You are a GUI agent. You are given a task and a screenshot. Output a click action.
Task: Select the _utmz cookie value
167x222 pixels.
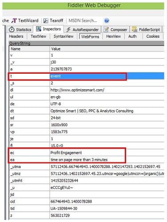click(x=107, y=174)
